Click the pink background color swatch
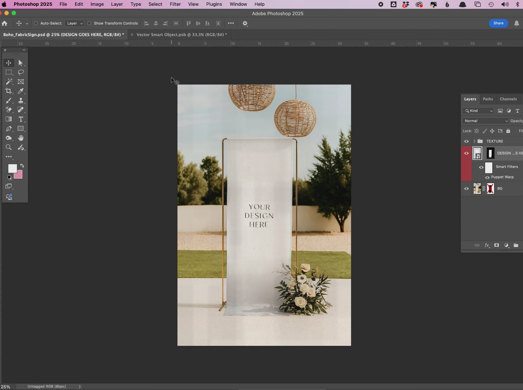Viewport: 523px width, 390px height. pos(19,175)
